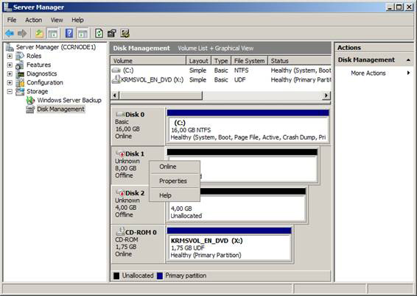
Task: Select the Server Manager (CCRNODE1) root node
Action: click(x=55, y=47)
